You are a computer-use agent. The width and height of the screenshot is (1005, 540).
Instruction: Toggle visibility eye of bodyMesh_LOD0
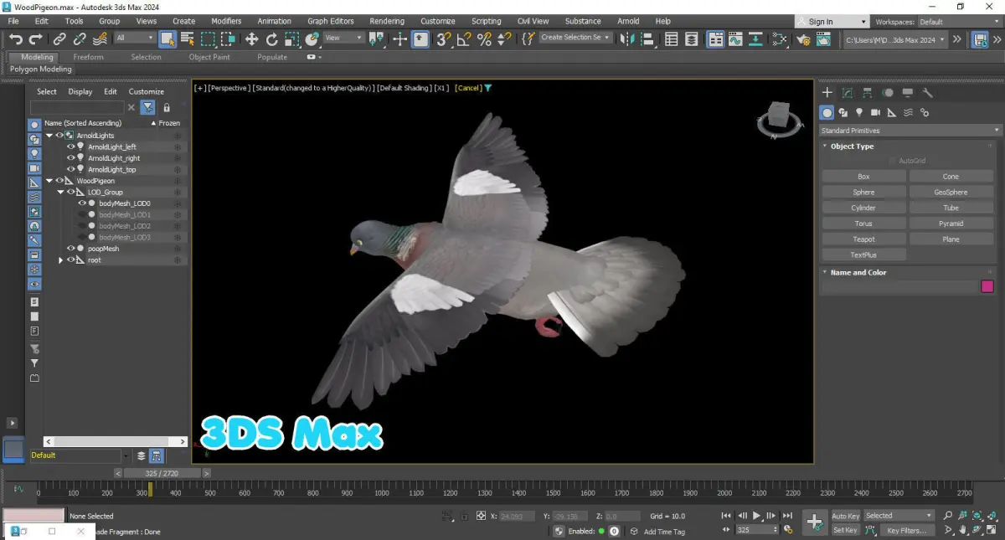[x=82, y=203]
